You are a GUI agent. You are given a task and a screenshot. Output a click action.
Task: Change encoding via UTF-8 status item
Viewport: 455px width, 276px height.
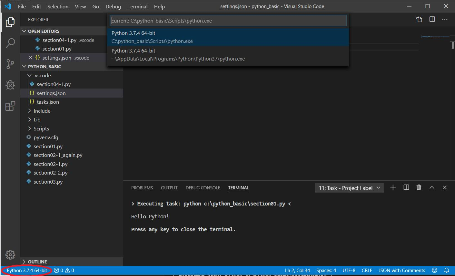tap(349, 271)
